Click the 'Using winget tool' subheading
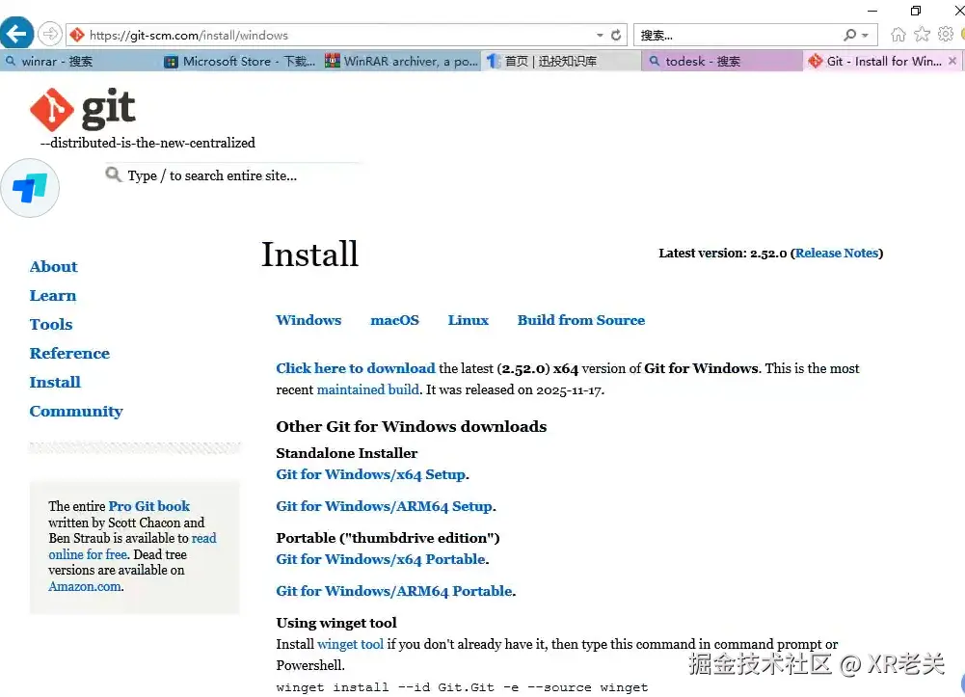 pyautogui.click(x=336, y=623)
